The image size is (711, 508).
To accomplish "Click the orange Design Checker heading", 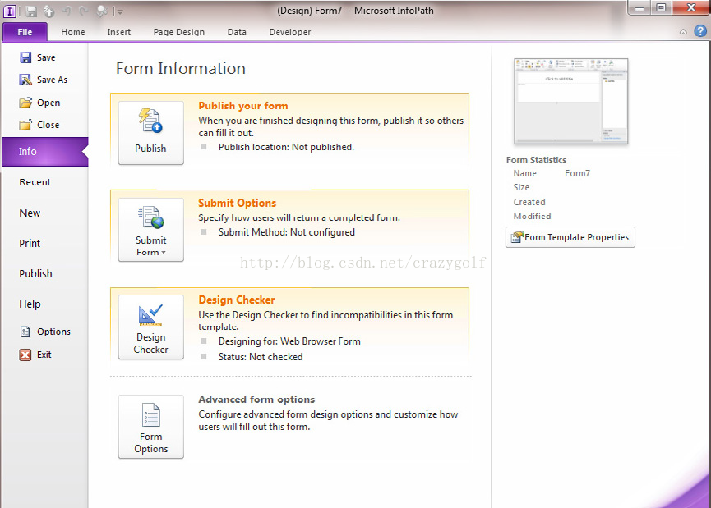I will coord(237,300).
